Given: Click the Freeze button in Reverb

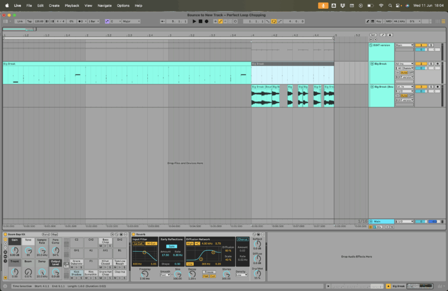Looking at the screenshot, I should point(209,272).
